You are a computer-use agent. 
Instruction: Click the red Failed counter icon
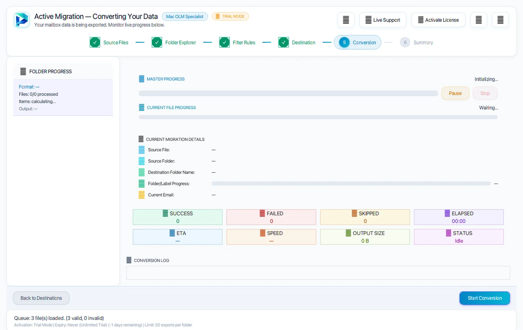pyautogui.click(x=262, y=213)
